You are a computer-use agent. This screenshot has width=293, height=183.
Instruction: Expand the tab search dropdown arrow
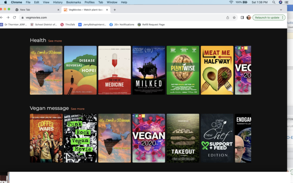281,10
